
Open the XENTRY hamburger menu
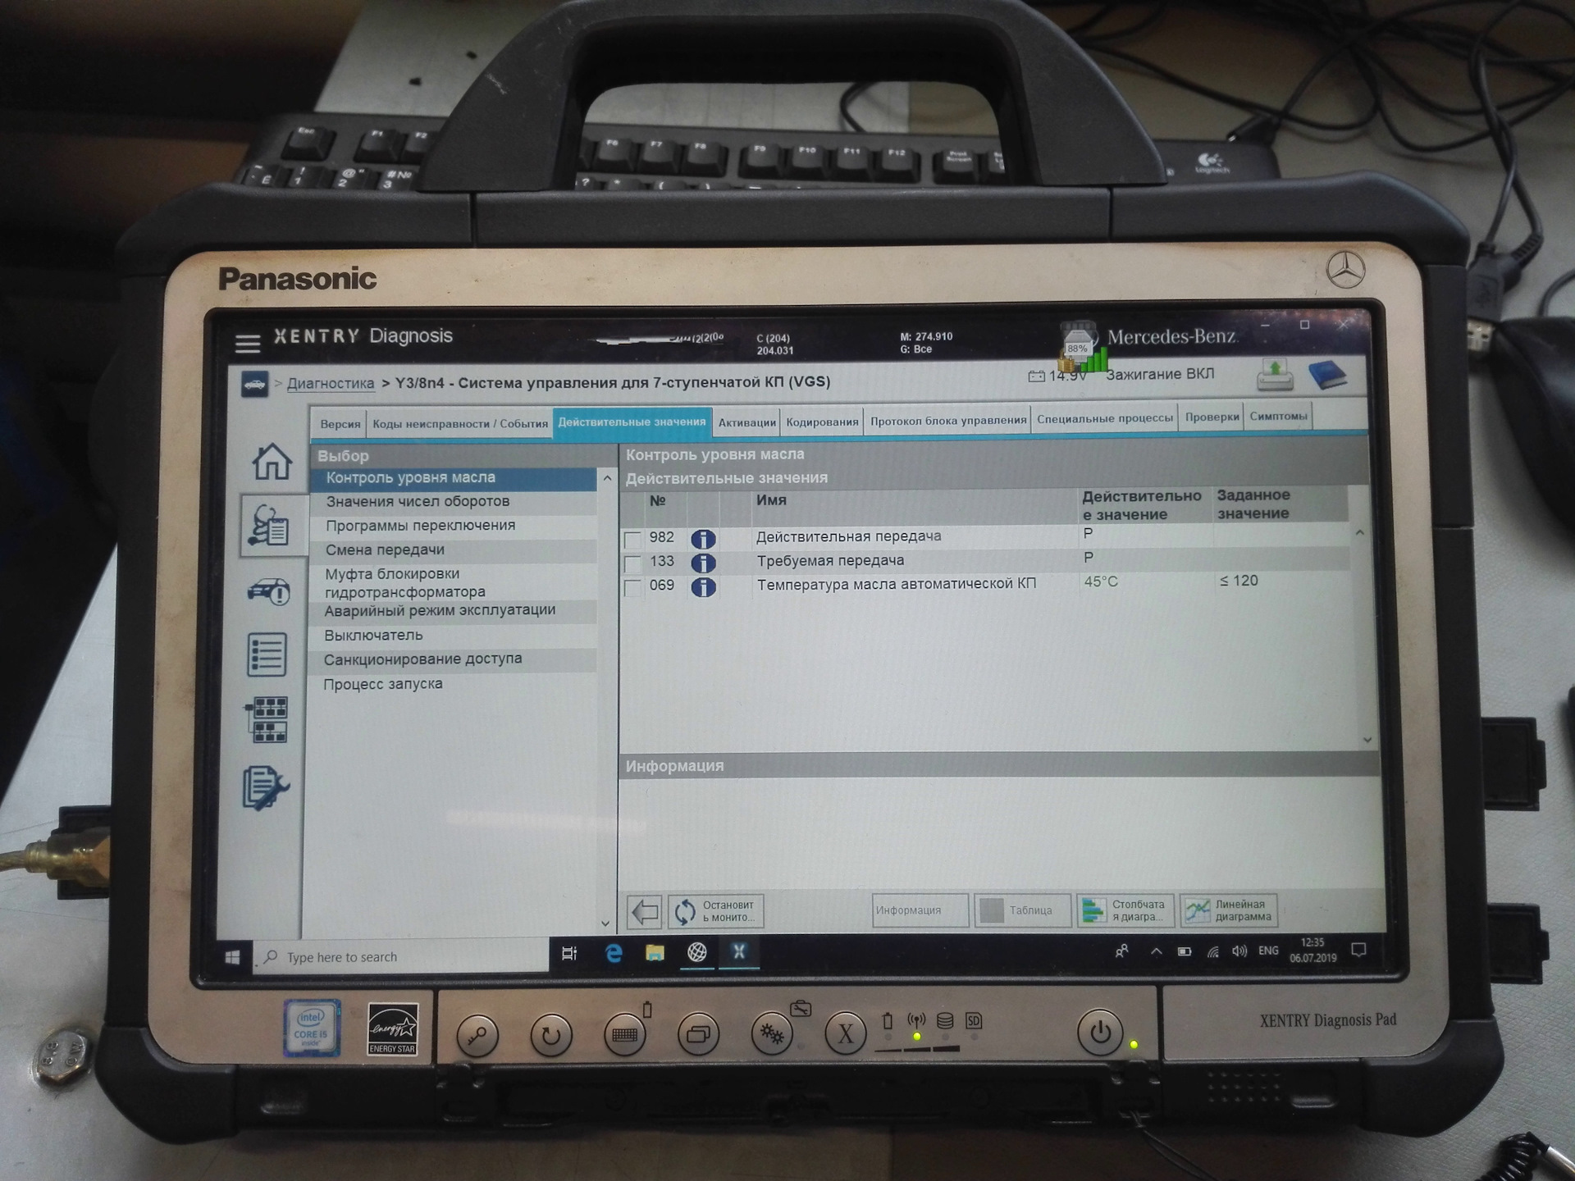[x=248, y=342]
